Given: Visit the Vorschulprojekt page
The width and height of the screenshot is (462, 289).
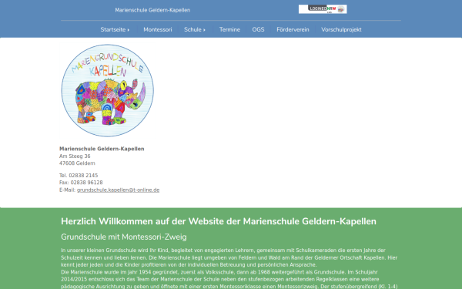Looking at the screenshot, I should click(341, 29).
